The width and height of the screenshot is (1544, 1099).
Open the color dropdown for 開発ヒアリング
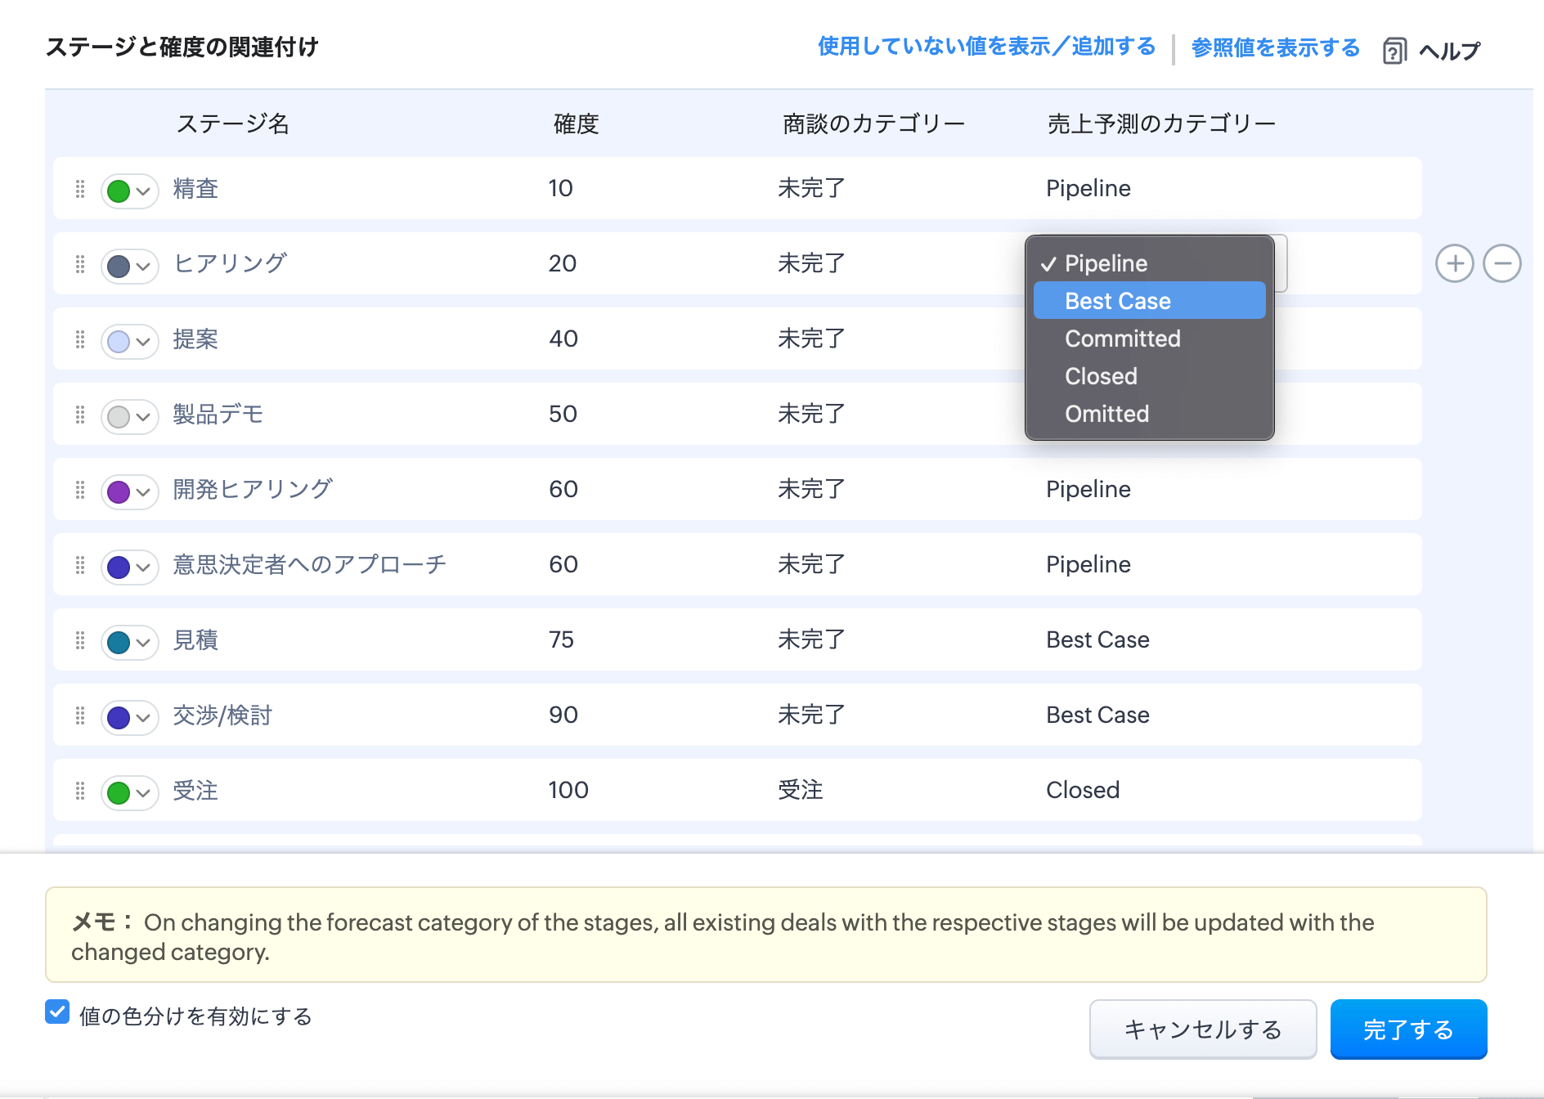[129, 491]
